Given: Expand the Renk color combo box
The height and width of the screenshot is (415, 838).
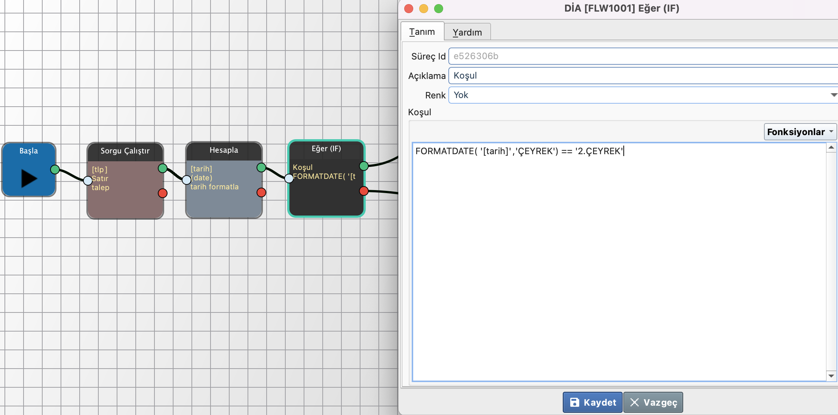Looking at the screenshot, I should 833,95.
